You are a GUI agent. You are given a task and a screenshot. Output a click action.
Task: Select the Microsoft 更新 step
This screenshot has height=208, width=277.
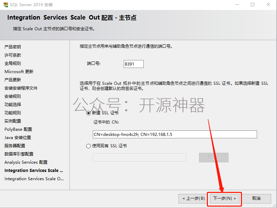click(x=19, y=71)
